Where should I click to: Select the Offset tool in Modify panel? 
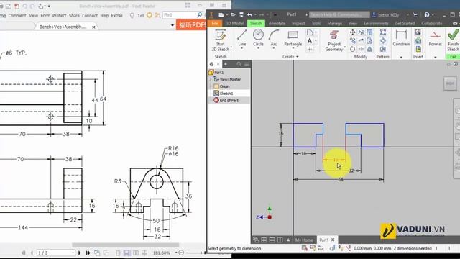(x=370, y=49)
